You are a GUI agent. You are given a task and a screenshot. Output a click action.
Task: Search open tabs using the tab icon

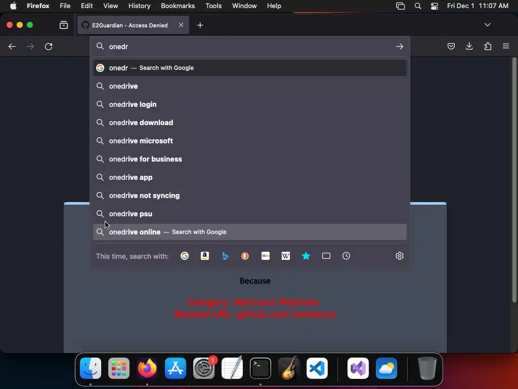(326, 256)
